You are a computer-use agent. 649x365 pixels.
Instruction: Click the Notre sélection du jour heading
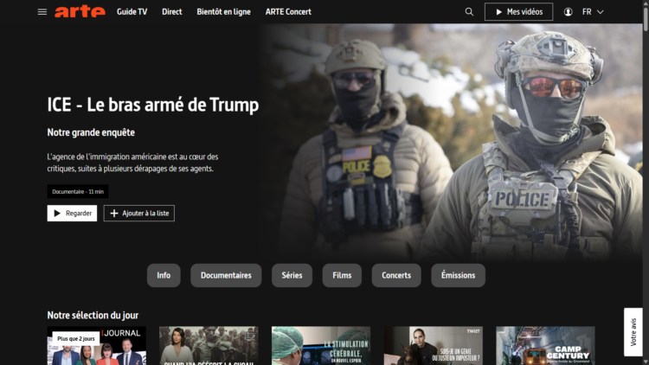coord(93,316)
